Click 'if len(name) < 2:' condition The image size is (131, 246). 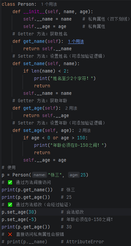[x=46, y=71]
